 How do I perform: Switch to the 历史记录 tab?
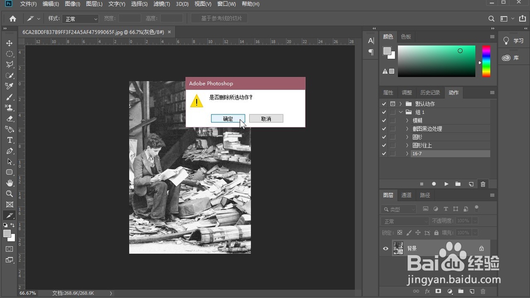tap(429, 93)
